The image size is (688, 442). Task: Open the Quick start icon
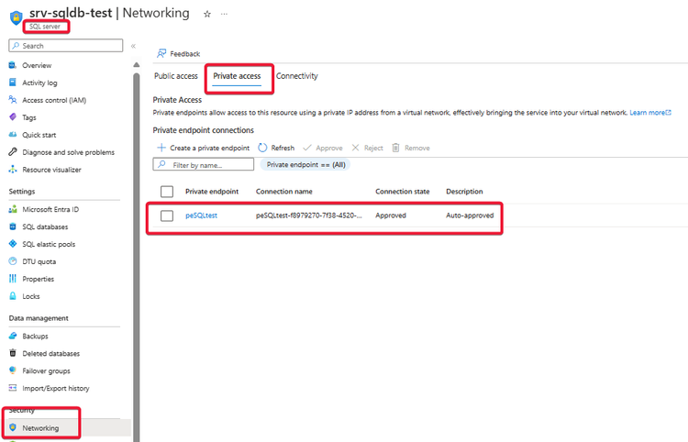[x=13, y=135]
